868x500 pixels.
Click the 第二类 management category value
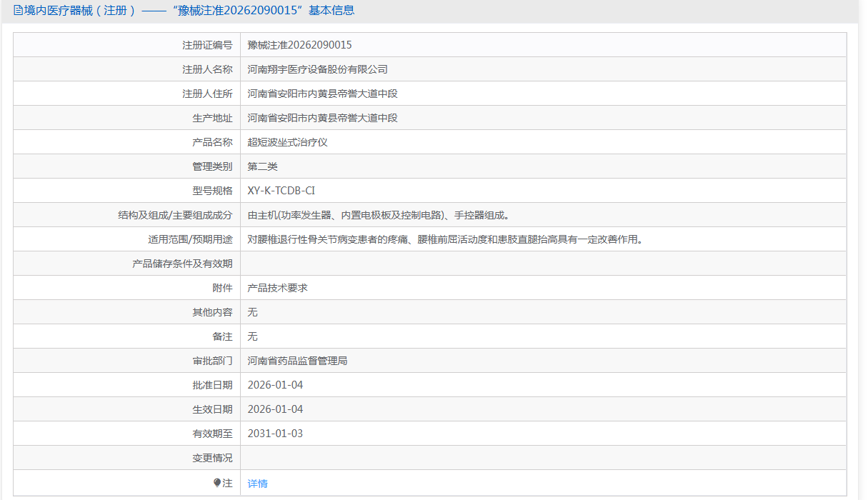262,166
